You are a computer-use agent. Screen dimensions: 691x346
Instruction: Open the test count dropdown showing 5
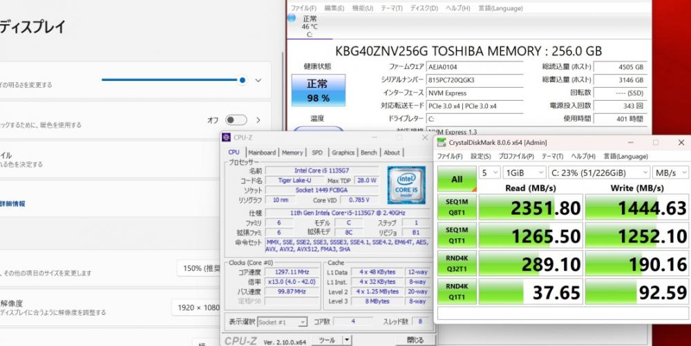pyautogui.click(x=490, y=173)
